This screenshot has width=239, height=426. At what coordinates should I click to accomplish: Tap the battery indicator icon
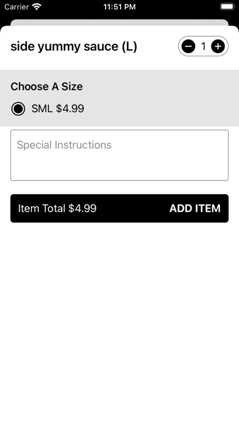(227, 7)
